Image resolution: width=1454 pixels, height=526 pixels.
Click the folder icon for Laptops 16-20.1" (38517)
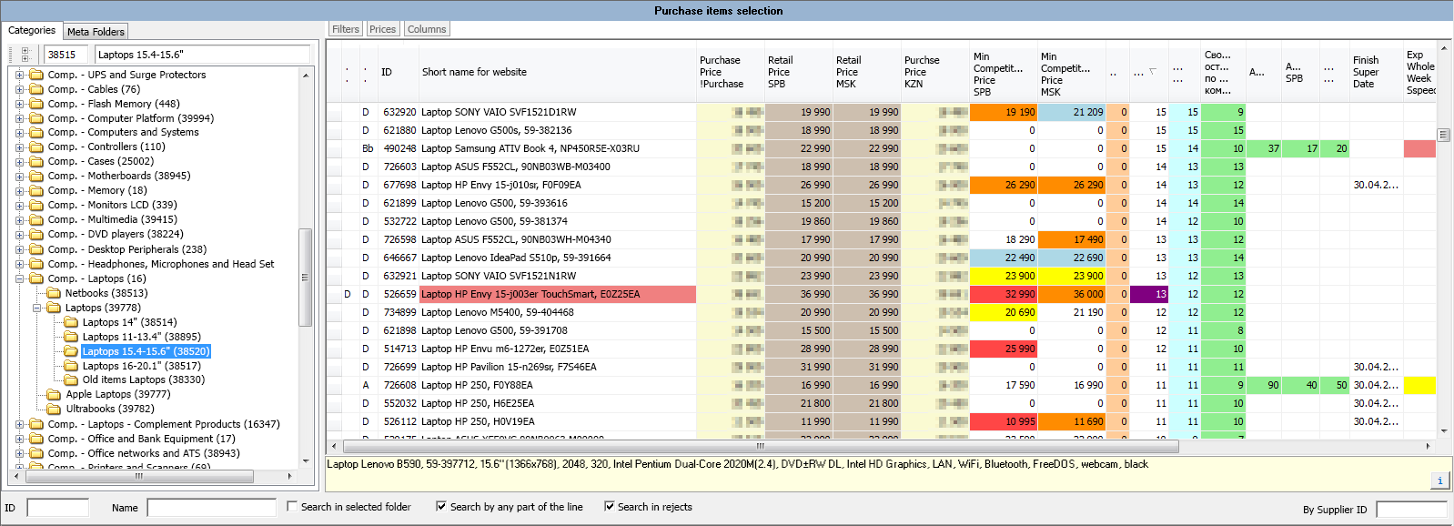coord(71,366)
